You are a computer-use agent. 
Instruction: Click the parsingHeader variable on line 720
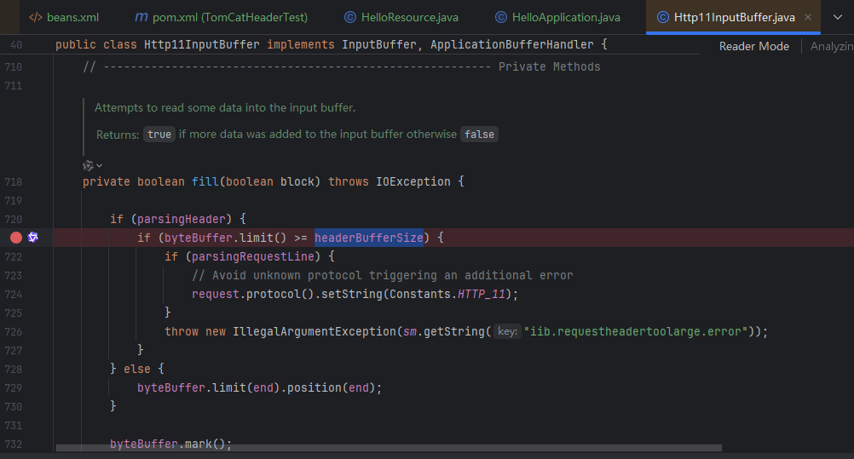click(x=182, y=220)
